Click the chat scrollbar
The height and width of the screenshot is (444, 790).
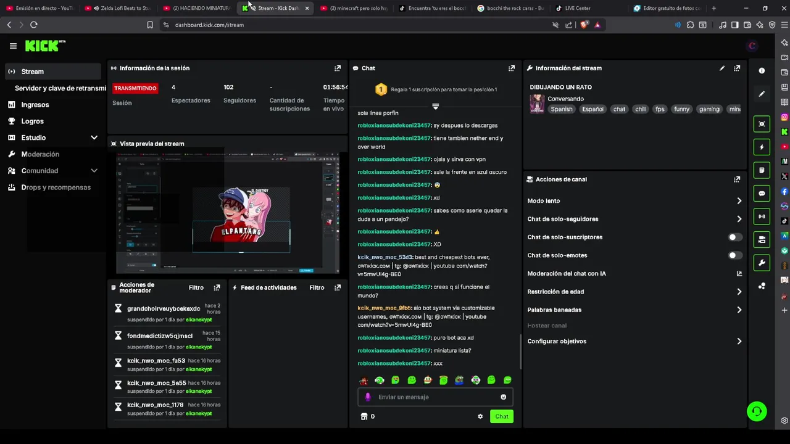(x=520, y=351)
